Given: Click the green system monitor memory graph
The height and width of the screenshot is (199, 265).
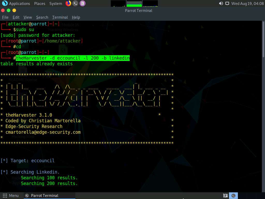Looking at the screenshot, I should (x=134, y=3).
